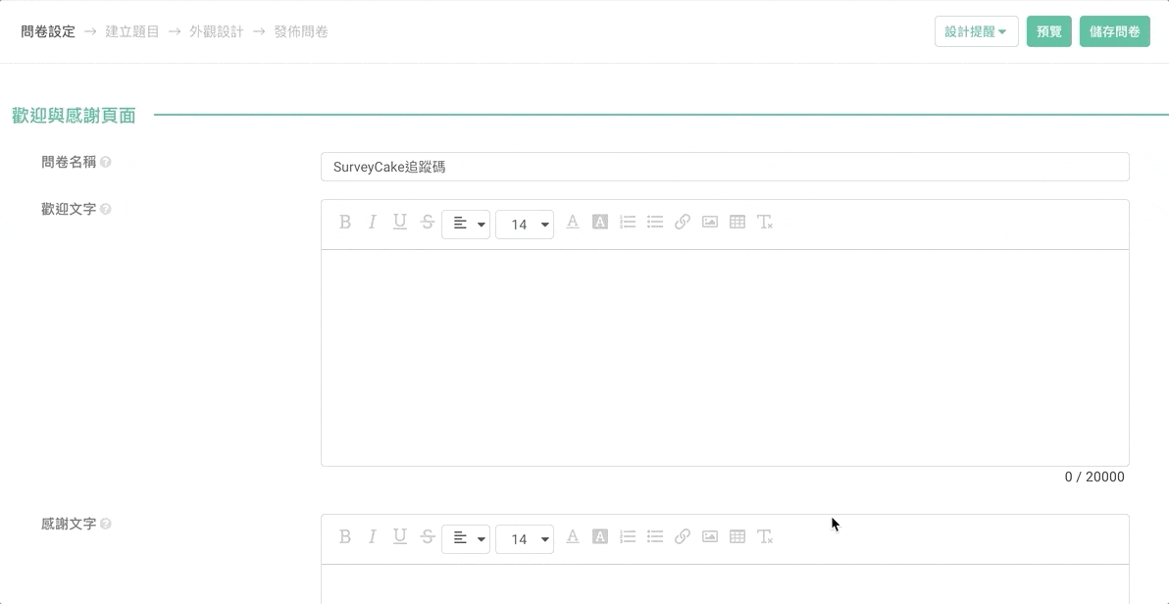Pick text highlight color in 感謝文字 toolbar
The image size is (1169, 604).
tap(600, 536)
